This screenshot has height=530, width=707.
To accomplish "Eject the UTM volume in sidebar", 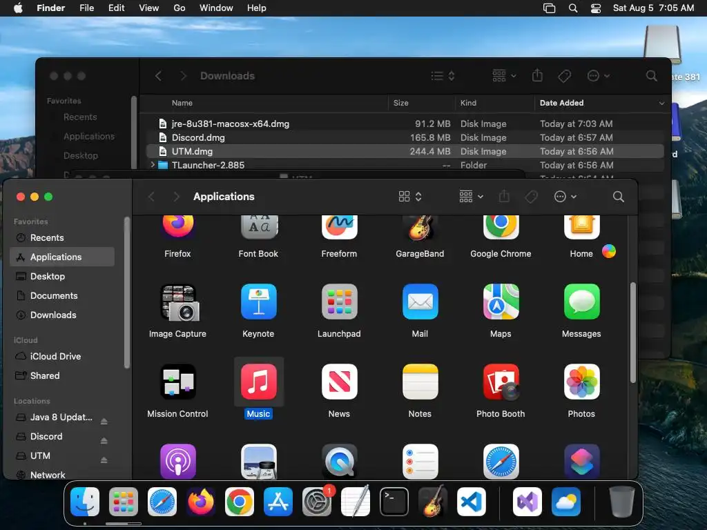I will coord(104,460).
